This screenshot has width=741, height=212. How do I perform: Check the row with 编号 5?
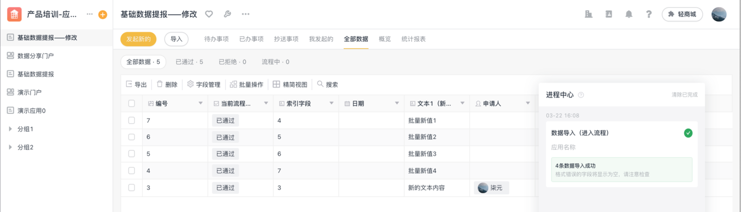[132, 153]
